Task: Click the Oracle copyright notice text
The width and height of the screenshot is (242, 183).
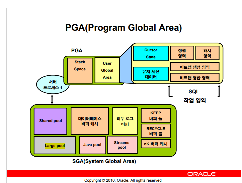Action: pyautogui.click(x=124, y=180)
